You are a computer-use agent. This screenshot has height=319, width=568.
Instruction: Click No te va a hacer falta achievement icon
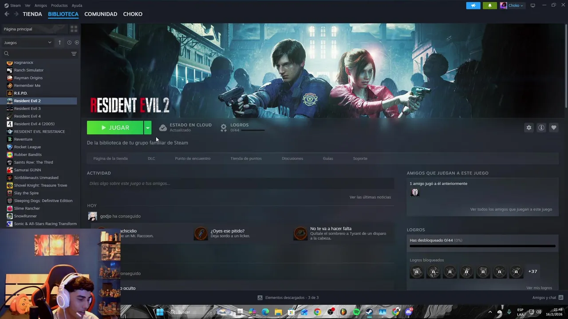pyautogui.click(x=300, y=233)
